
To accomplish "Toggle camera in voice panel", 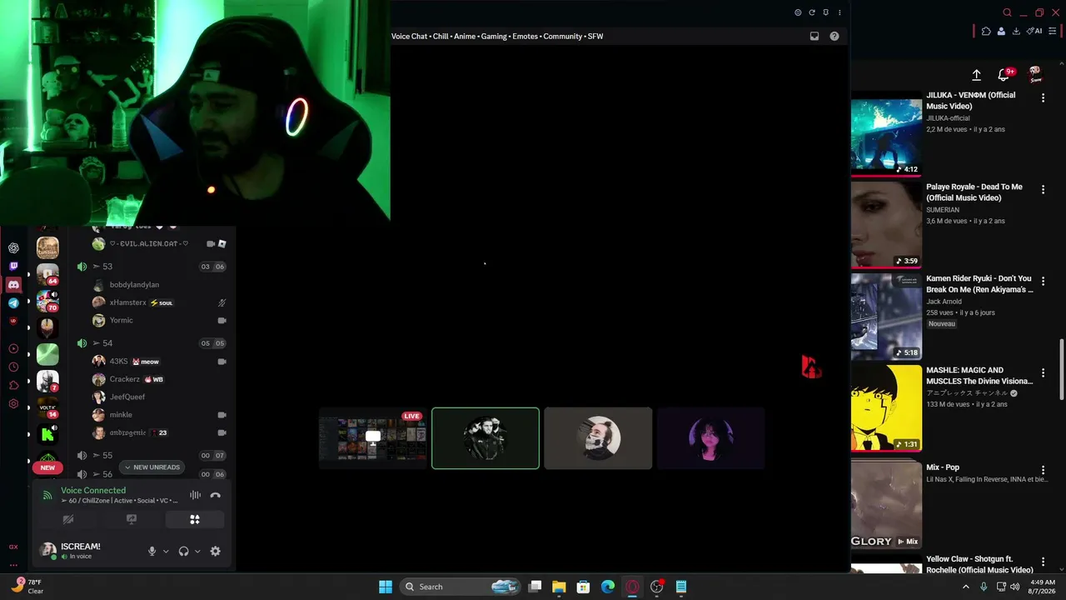I will point(68,519).
